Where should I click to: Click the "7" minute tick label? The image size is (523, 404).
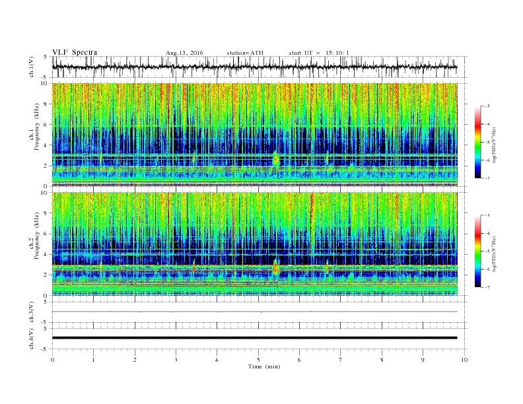tap(341, 360)
